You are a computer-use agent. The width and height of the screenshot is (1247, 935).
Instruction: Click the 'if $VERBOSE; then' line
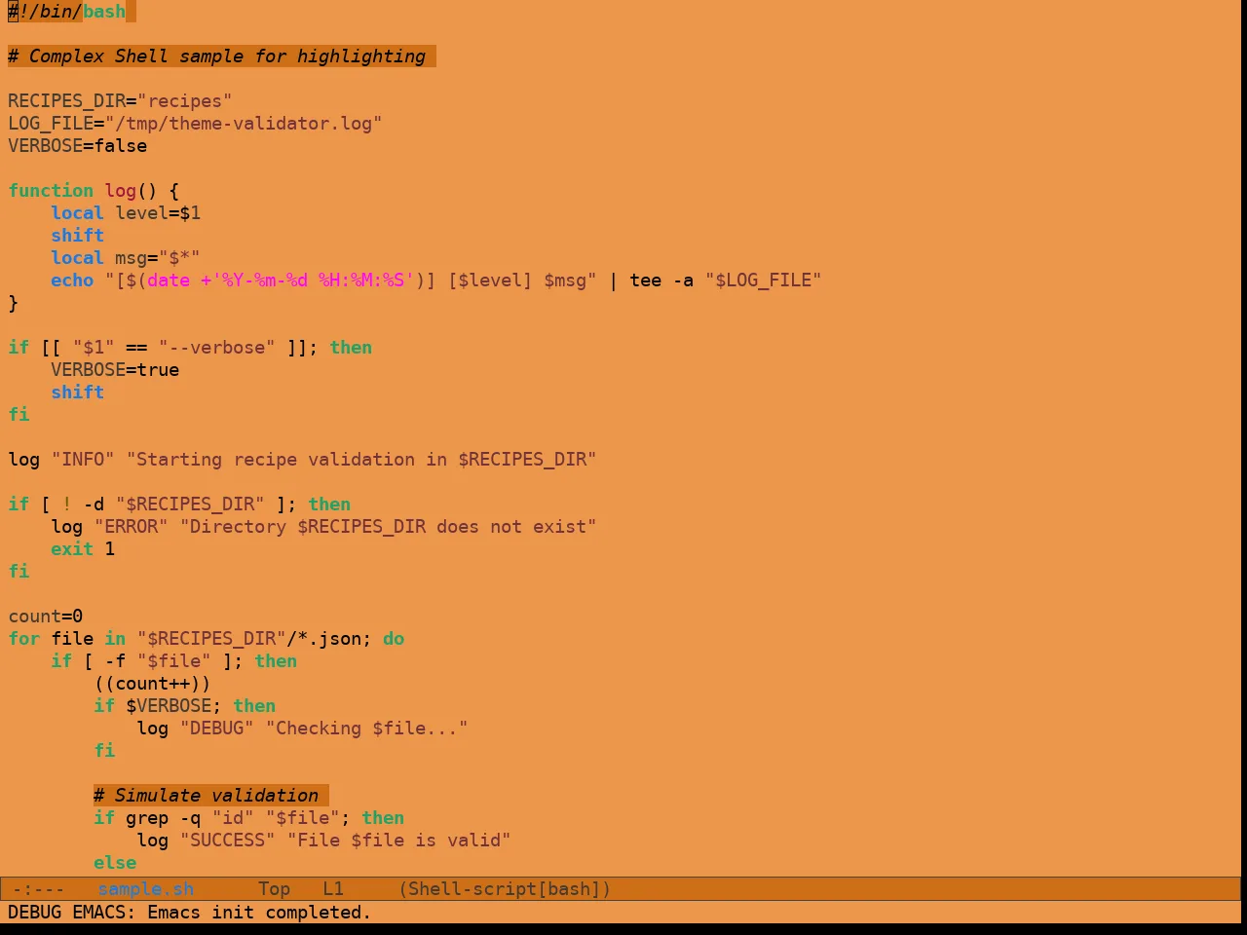point(185,706)
